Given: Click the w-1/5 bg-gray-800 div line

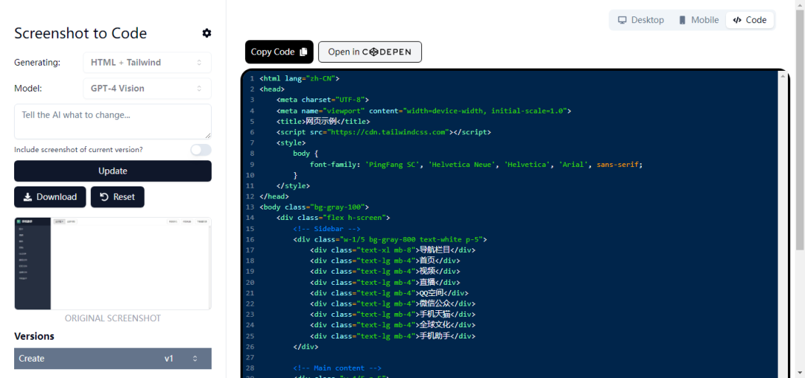Looking at the screenshot, I should click(390, 240).
